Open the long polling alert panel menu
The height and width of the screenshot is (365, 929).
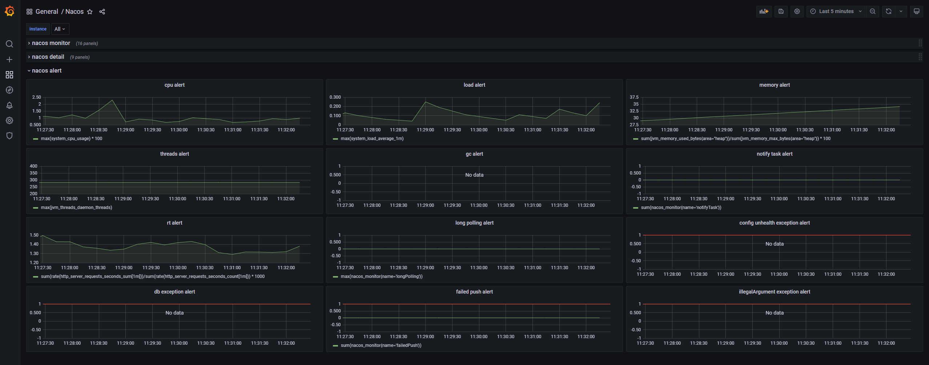(x=474, y=223)
